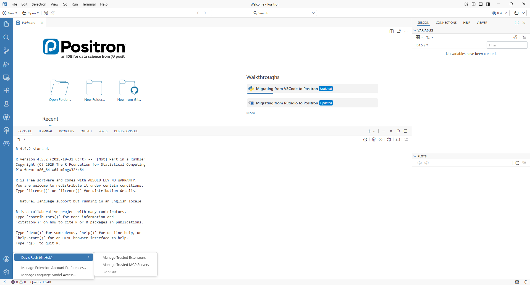This screenshot has height=285, width=530.
Task: Click the GitHub icon in activity bar
Action: (x=6, y=117)
